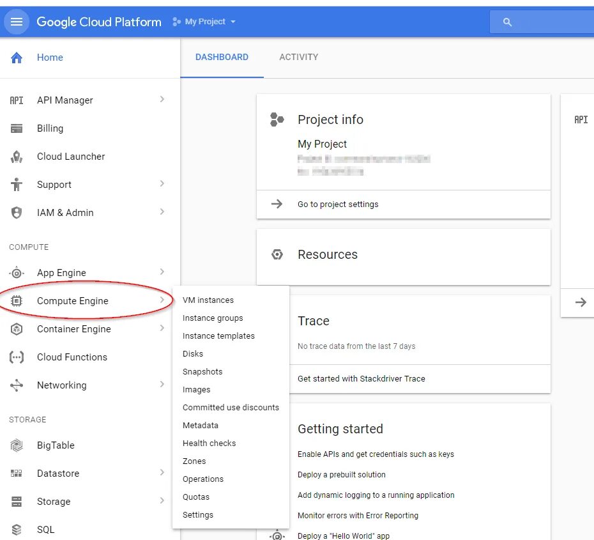Expand the App Engine submenu chevron
594x540 pixels.
click(162, 272)
